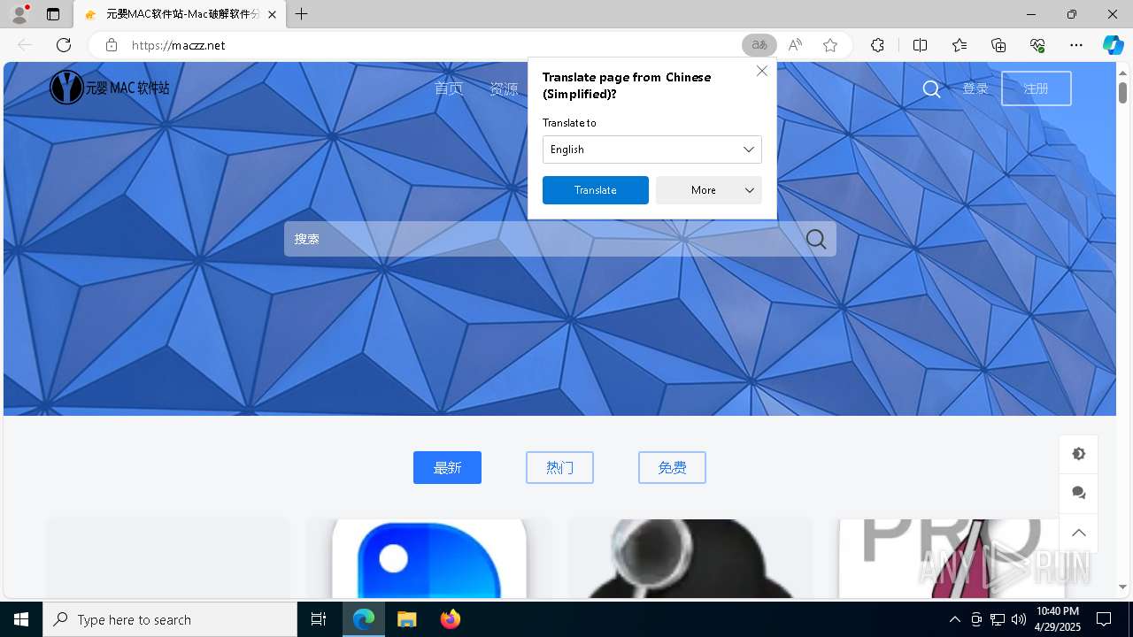This screenshot has width=1133, height=637.
Task: Open the tab actions menu icon
Action: click(53, 14)
